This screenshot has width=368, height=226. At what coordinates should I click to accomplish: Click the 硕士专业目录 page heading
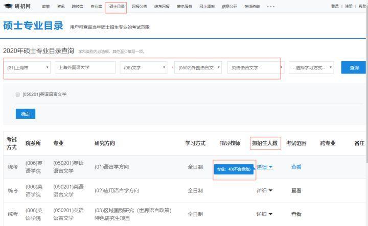(33, 26)
